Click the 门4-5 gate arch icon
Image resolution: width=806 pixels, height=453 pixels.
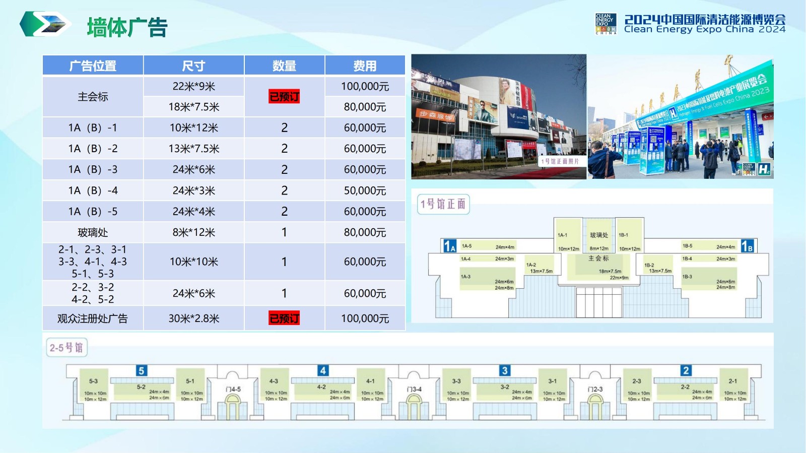pos(232,406)
